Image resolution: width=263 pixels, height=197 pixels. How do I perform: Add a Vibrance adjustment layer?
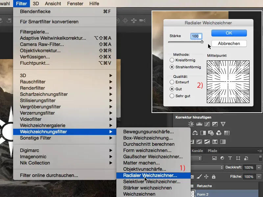pyautogui.click(x=223, y=124)
